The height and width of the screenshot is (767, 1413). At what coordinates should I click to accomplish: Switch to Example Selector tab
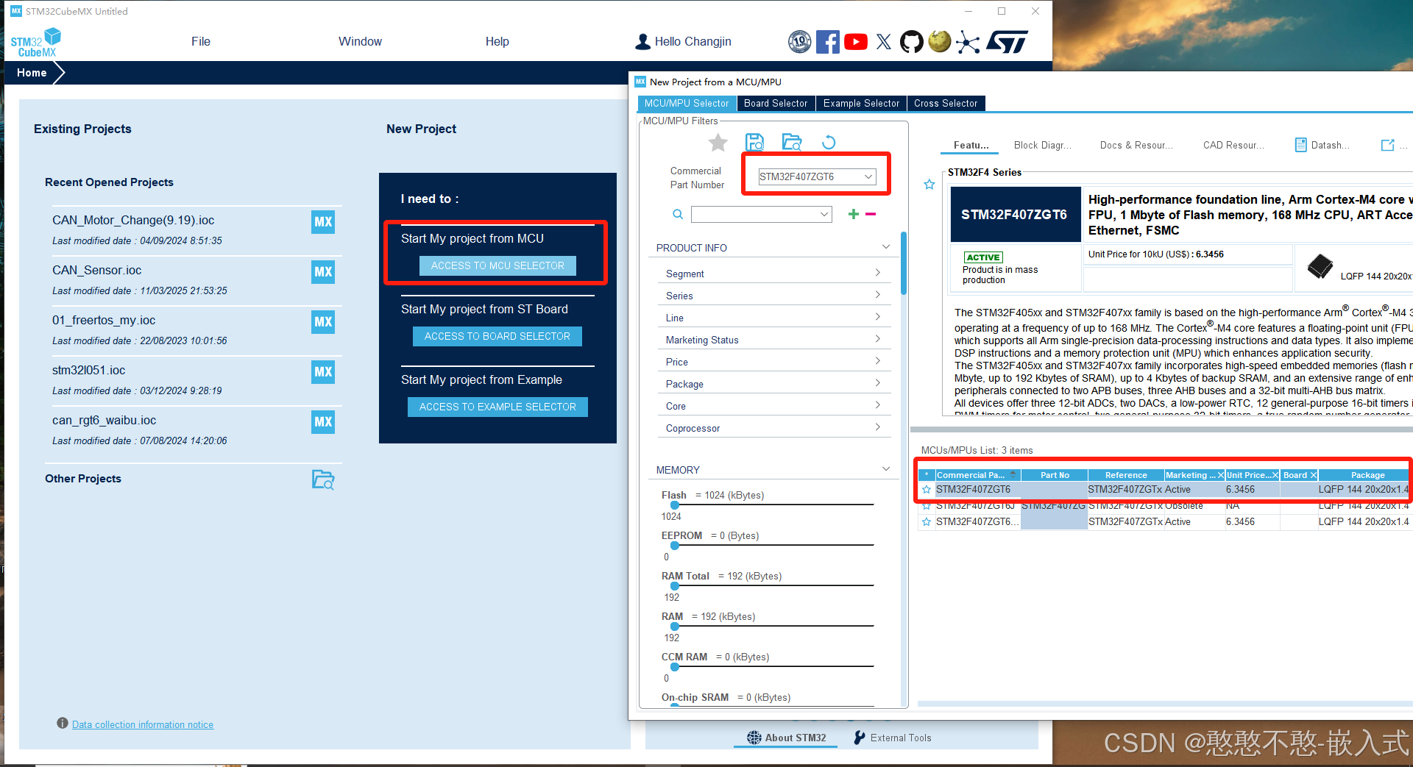tap(861, 103)
